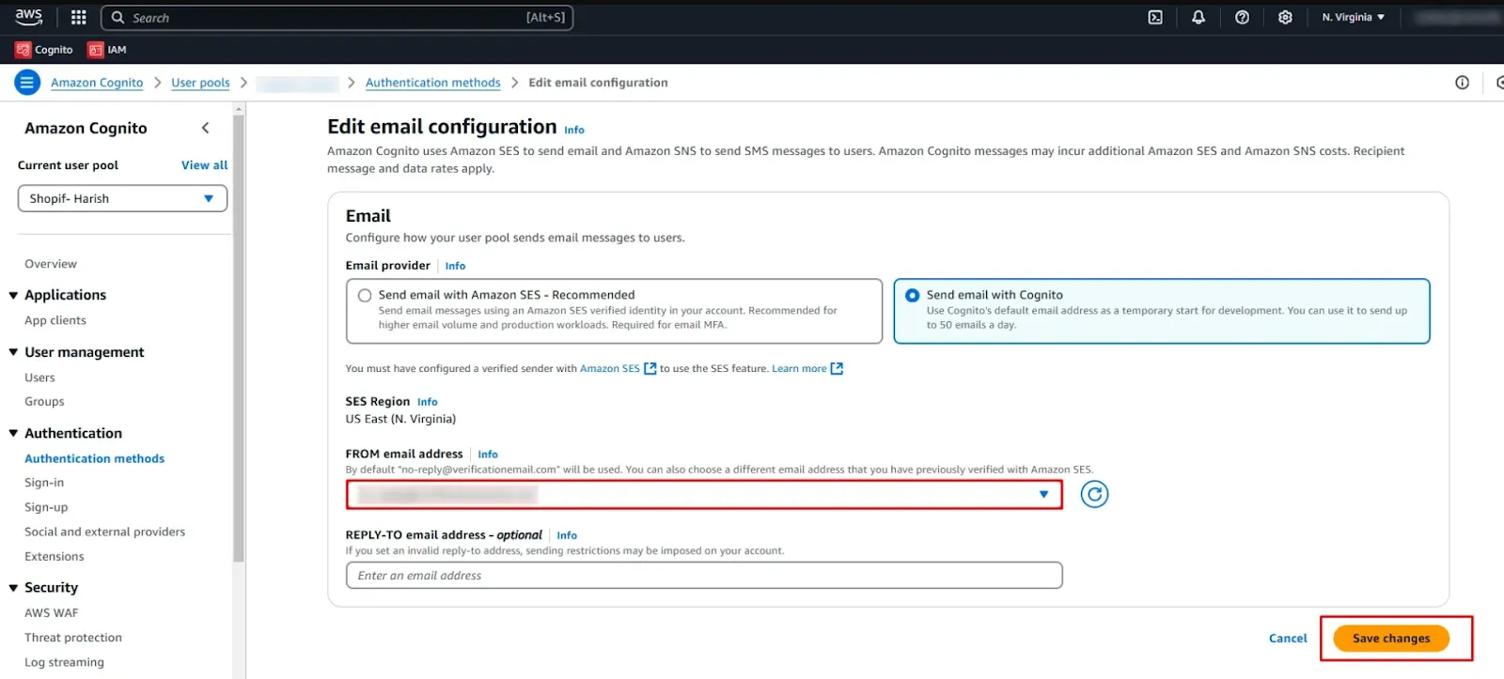The image size is (1504, 679).
Task: Open the info panel icon at right
Action: pos(1462,83)
